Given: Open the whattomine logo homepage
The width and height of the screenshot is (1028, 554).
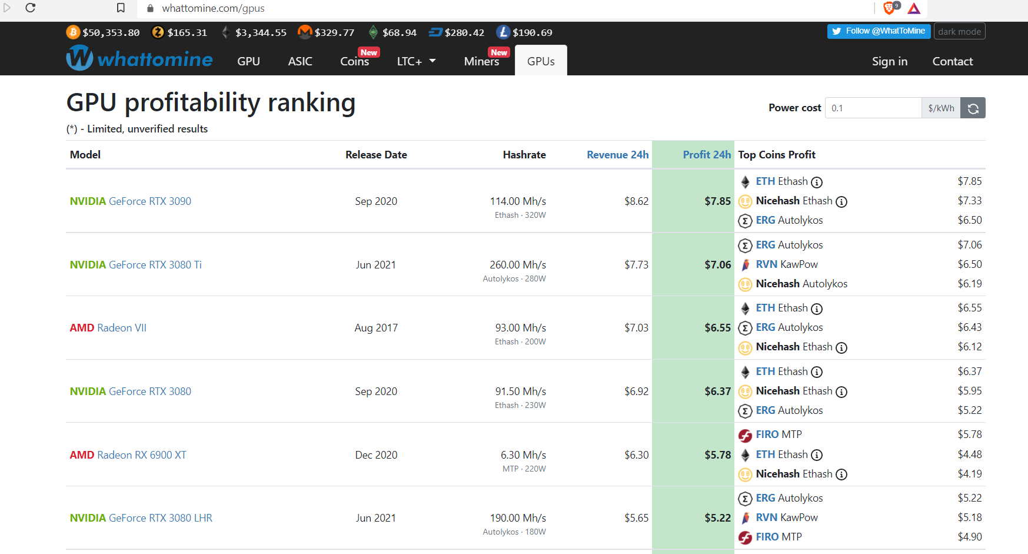Looking at the screenshot, I should click(139, 59).
